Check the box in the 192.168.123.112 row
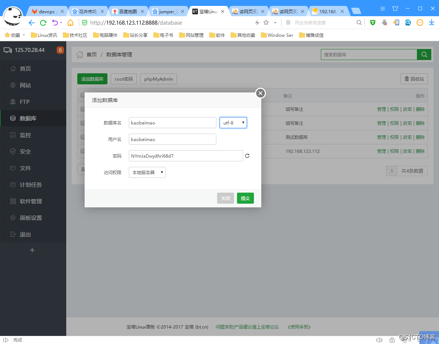Viewport: 439px width, 344px height. [x=82, y=151]
